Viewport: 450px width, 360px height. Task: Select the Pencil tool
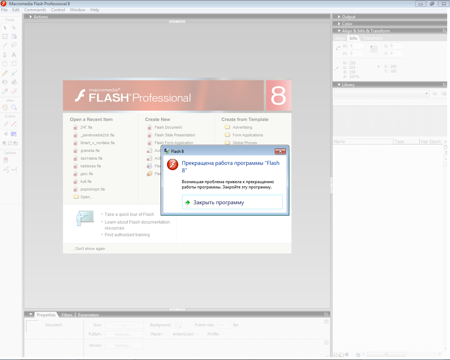click(5, 73)
